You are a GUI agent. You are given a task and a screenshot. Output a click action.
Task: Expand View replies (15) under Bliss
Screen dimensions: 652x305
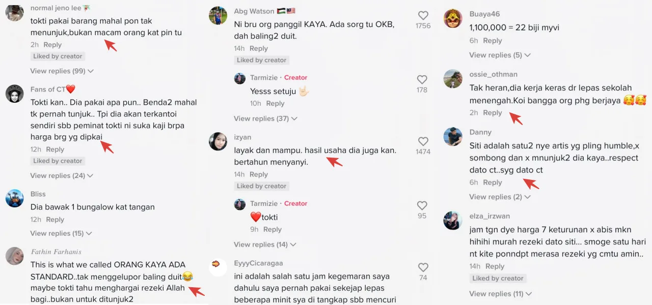pyautogui.click(x=62, y=234)
